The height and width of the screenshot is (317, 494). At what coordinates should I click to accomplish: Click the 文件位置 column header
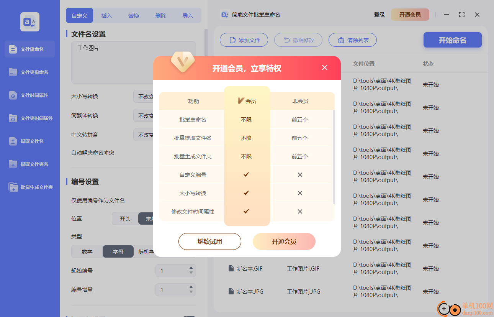click(364, 64)
